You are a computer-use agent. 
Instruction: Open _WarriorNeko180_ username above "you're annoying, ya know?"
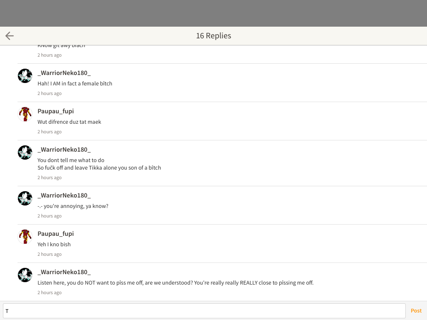[x=64, y=195]
